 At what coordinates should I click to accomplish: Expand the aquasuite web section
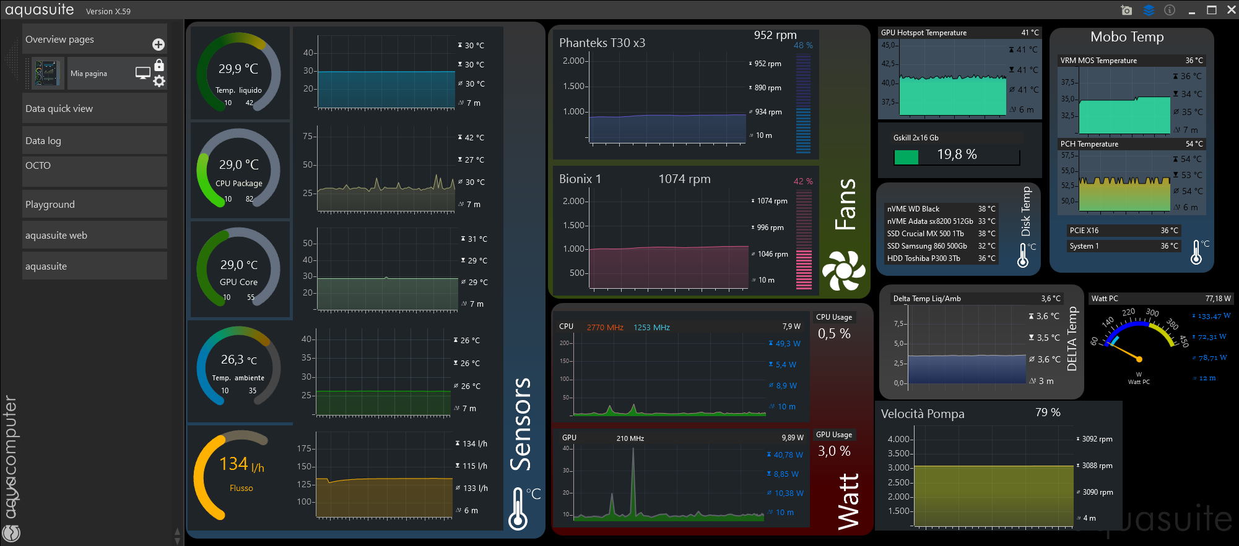pyautogui.click(x=95, y=235)
